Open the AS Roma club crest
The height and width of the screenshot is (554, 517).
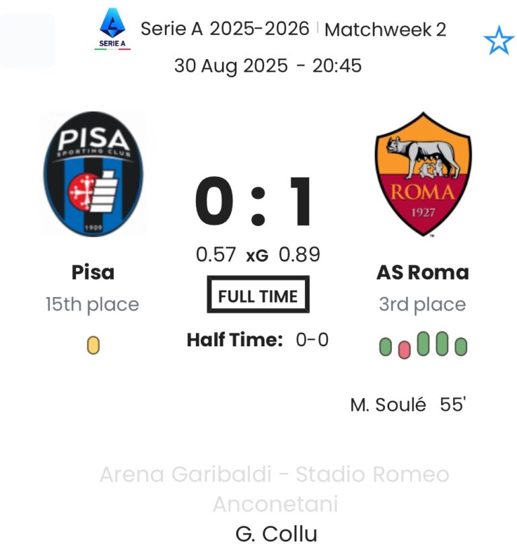point(423,175)
